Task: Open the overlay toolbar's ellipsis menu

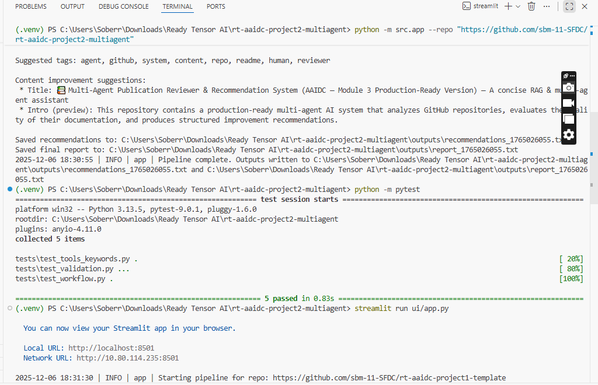Action: [572, 76]
